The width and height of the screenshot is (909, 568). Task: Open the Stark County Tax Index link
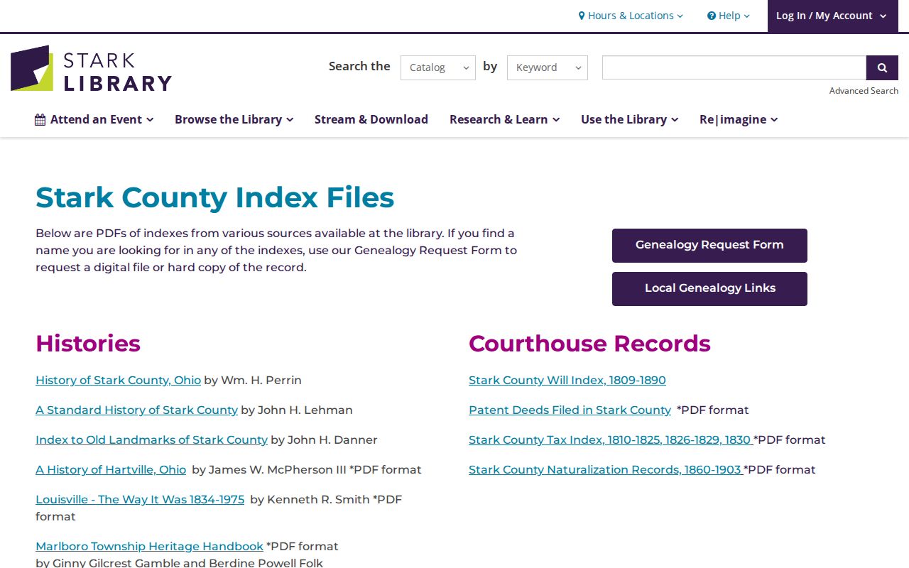[611, 440]
